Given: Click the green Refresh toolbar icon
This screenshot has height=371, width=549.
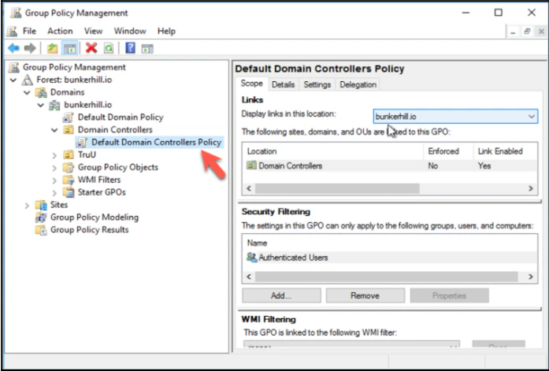Looking at the screenshot, I should click(x=109, y=48).
